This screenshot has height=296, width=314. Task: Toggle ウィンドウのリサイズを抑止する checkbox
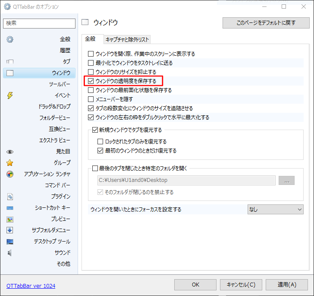point(91,72)
